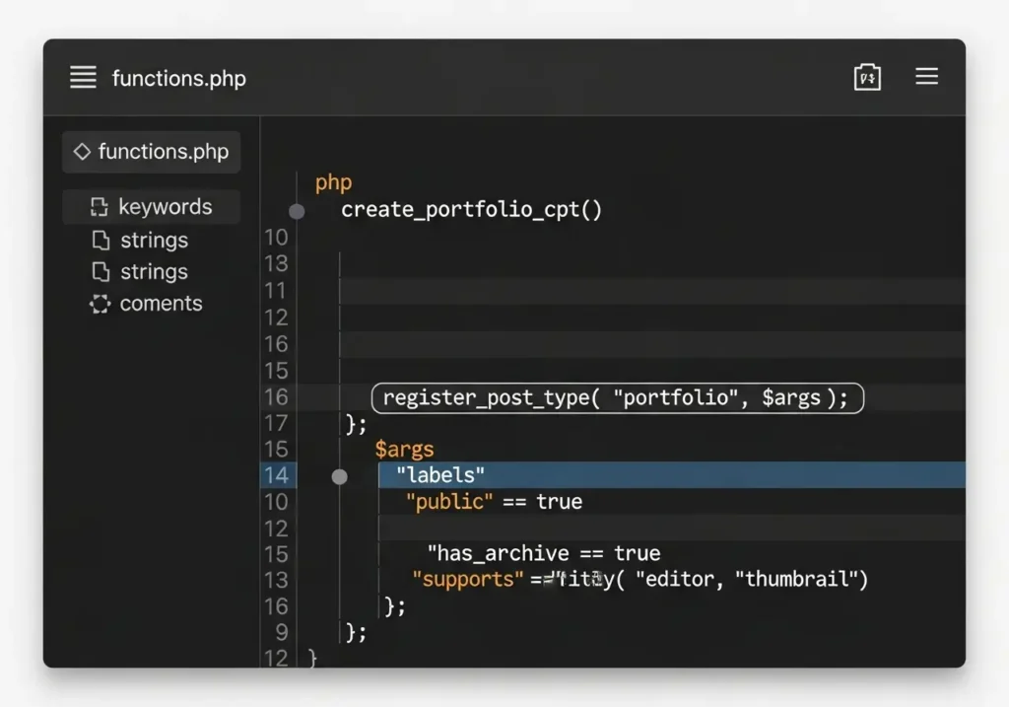Click the dashed circle icon beside coments
The image size is (1009, 707).
(100, 304)
